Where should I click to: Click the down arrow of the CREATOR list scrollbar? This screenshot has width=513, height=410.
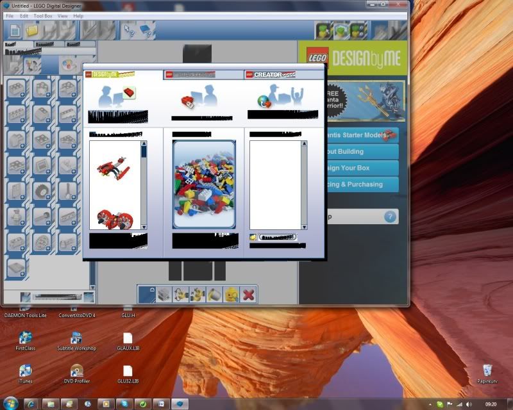coord(304,227)
